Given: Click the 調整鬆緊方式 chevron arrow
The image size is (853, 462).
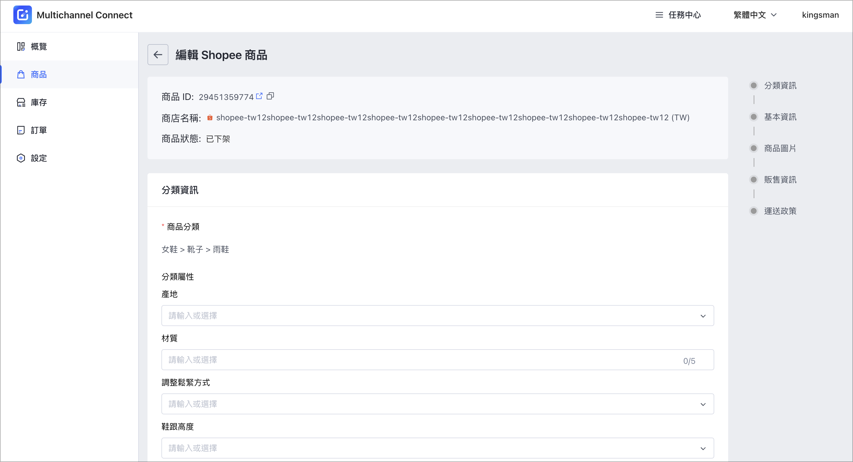Looking at the screenshot, I should [703, 404].
